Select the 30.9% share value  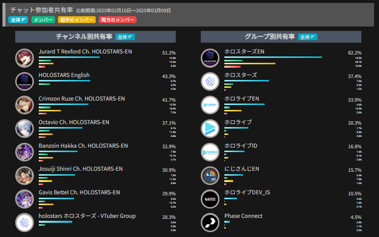click(x=169, y=170)
